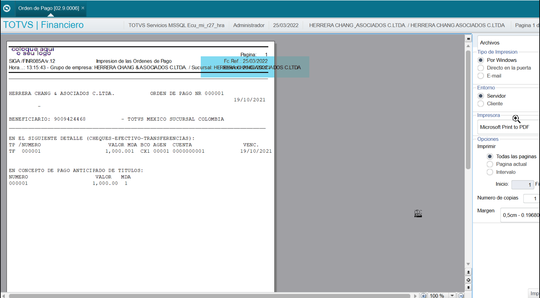Click TOTVS MEXICO SUCURSAL COLOMBIA beneficiary name
This screenshot has height=298, width=540.
click(176, 119)
